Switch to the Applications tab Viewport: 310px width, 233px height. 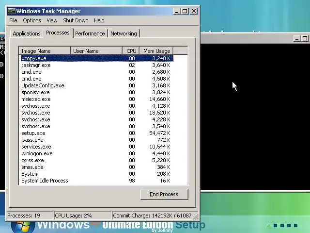point(27,33)
